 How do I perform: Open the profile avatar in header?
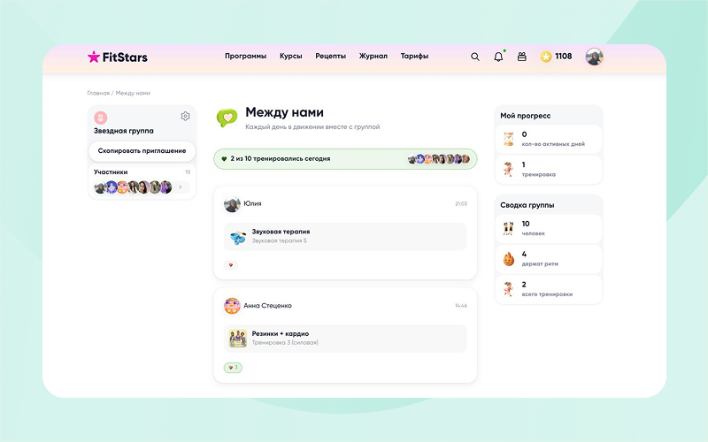pyautogui.click(x=594, y=57)
